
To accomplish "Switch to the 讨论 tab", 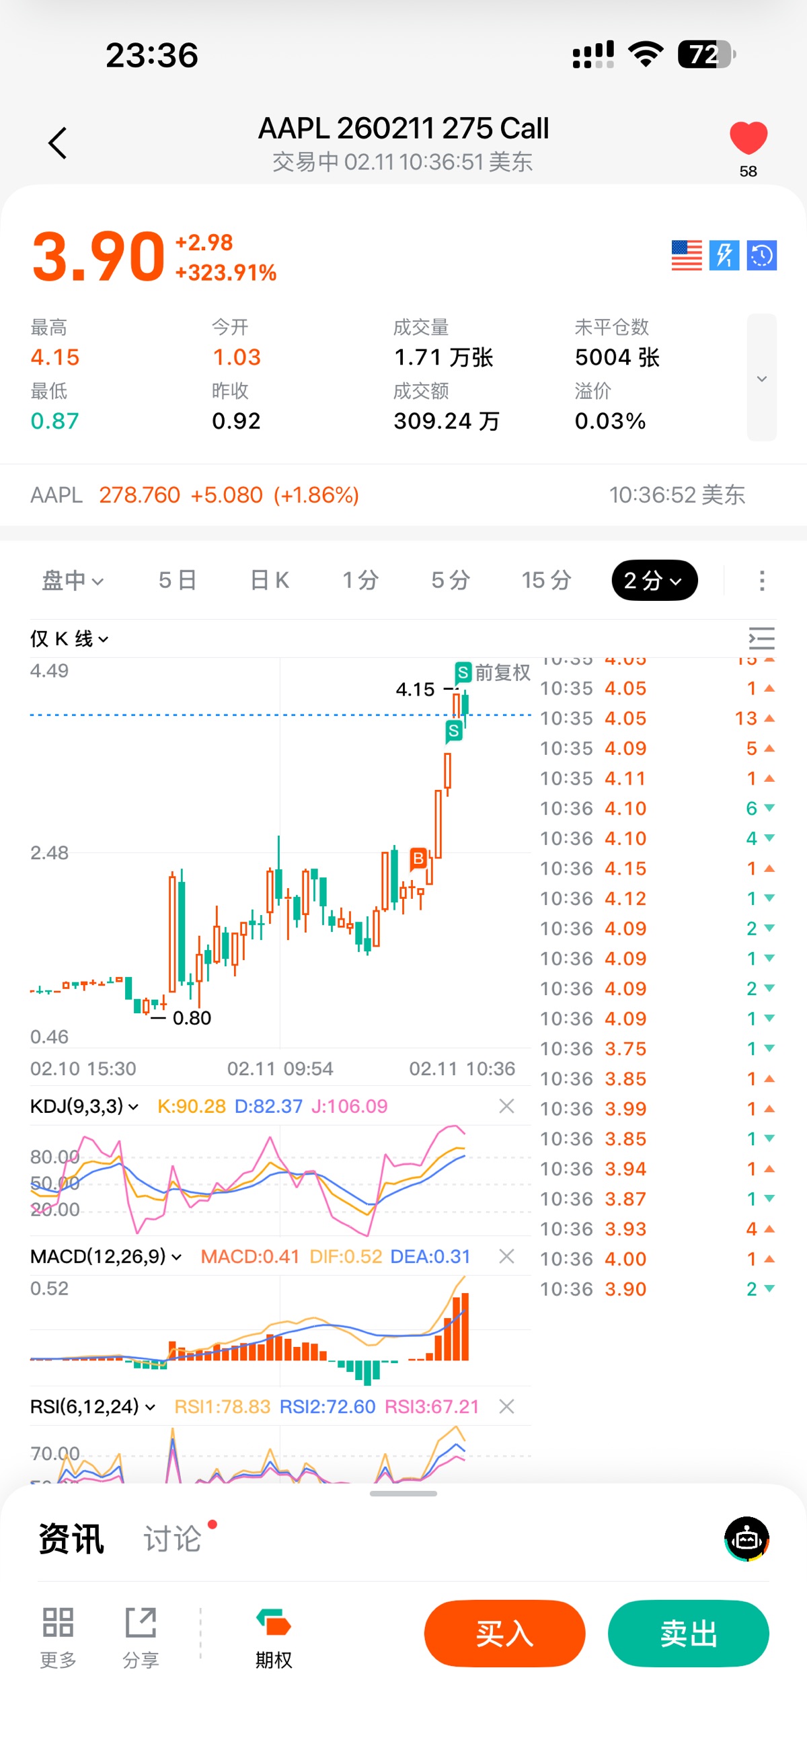I will pyautogui.click(x=173, y=1539).
